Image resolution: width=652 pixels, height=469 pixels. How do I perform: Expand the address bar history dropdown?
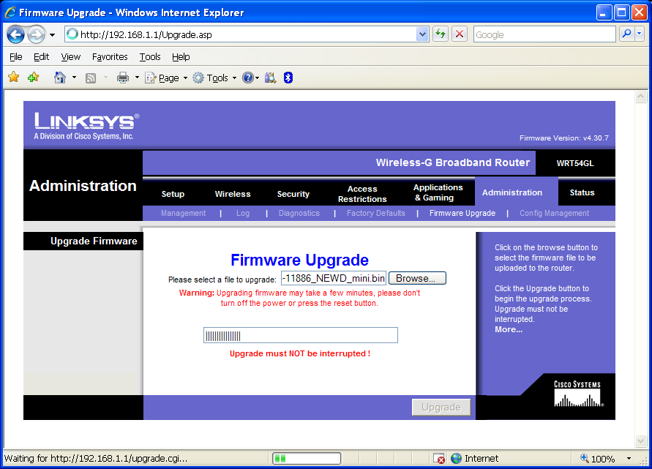[x=422, y=34]
